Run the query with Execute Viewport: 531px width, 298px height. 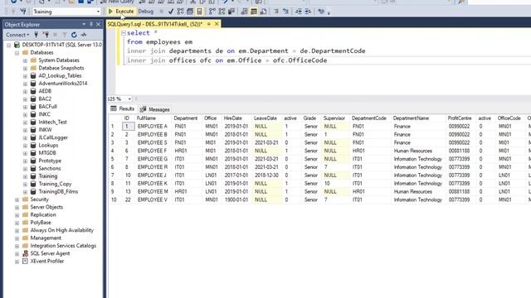(x=121, y=12)
